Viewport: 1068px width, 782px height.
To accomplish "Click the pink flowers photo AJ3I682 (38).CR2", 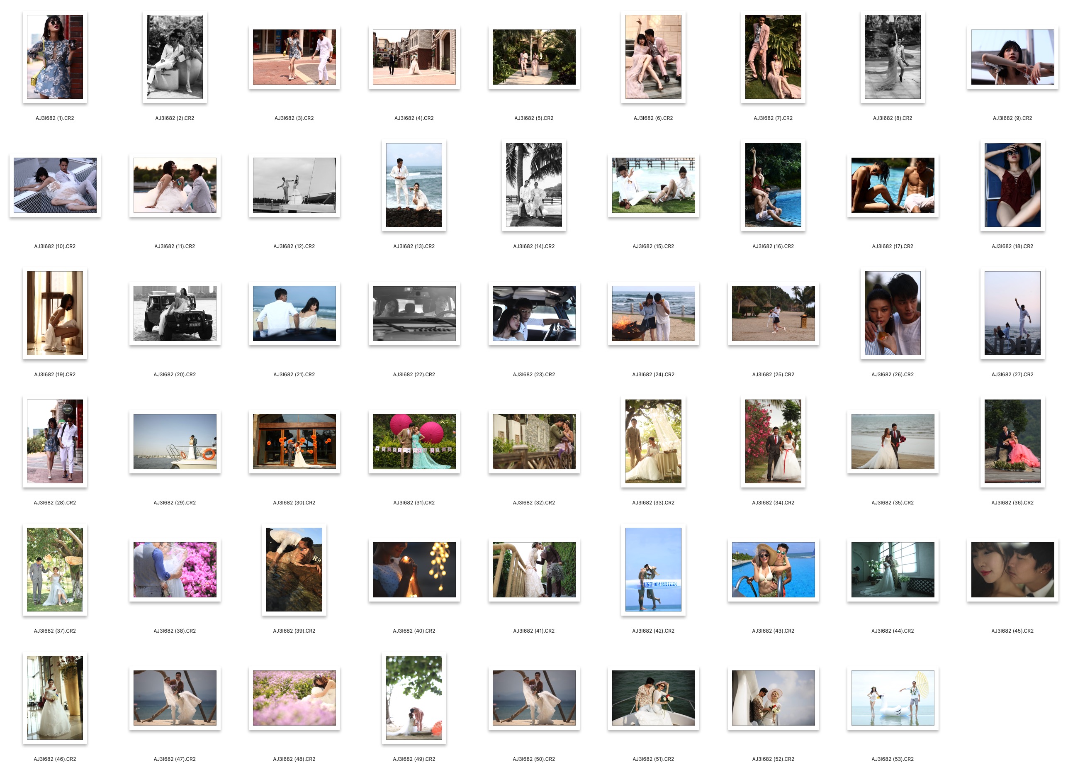I will point(175,570).
